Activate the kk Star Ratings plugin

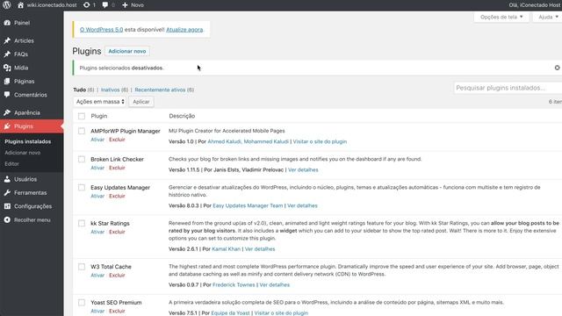tap(97, 232)
